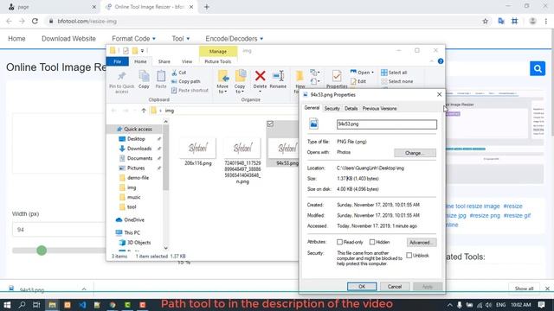Select the 206x116.png thumbnail
Viewport: 554px width, 311px height.
(198, 148)
